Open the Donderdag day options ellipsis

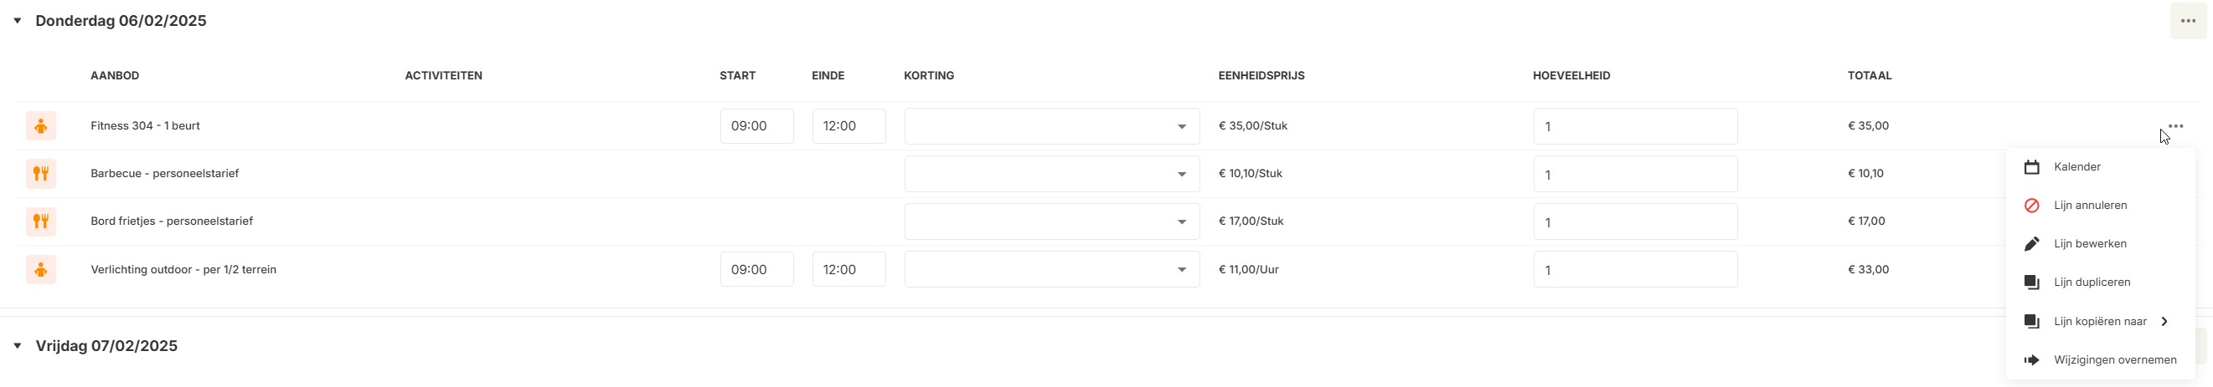2187,21
